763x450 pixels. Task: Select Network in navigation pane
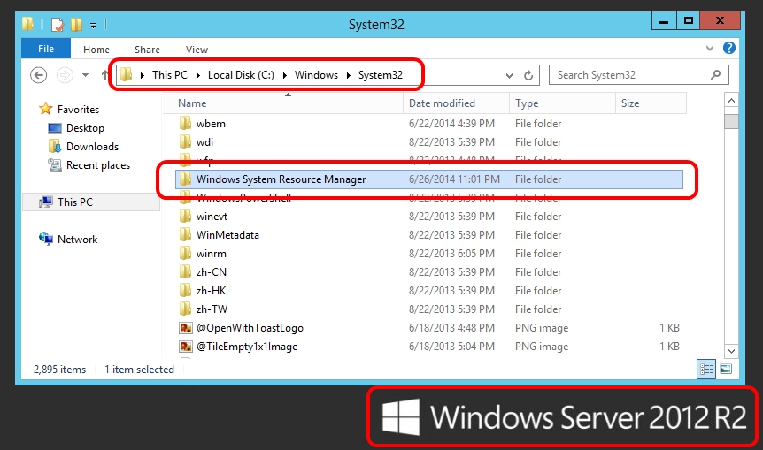pyautogui.click(x=77, y=239)
